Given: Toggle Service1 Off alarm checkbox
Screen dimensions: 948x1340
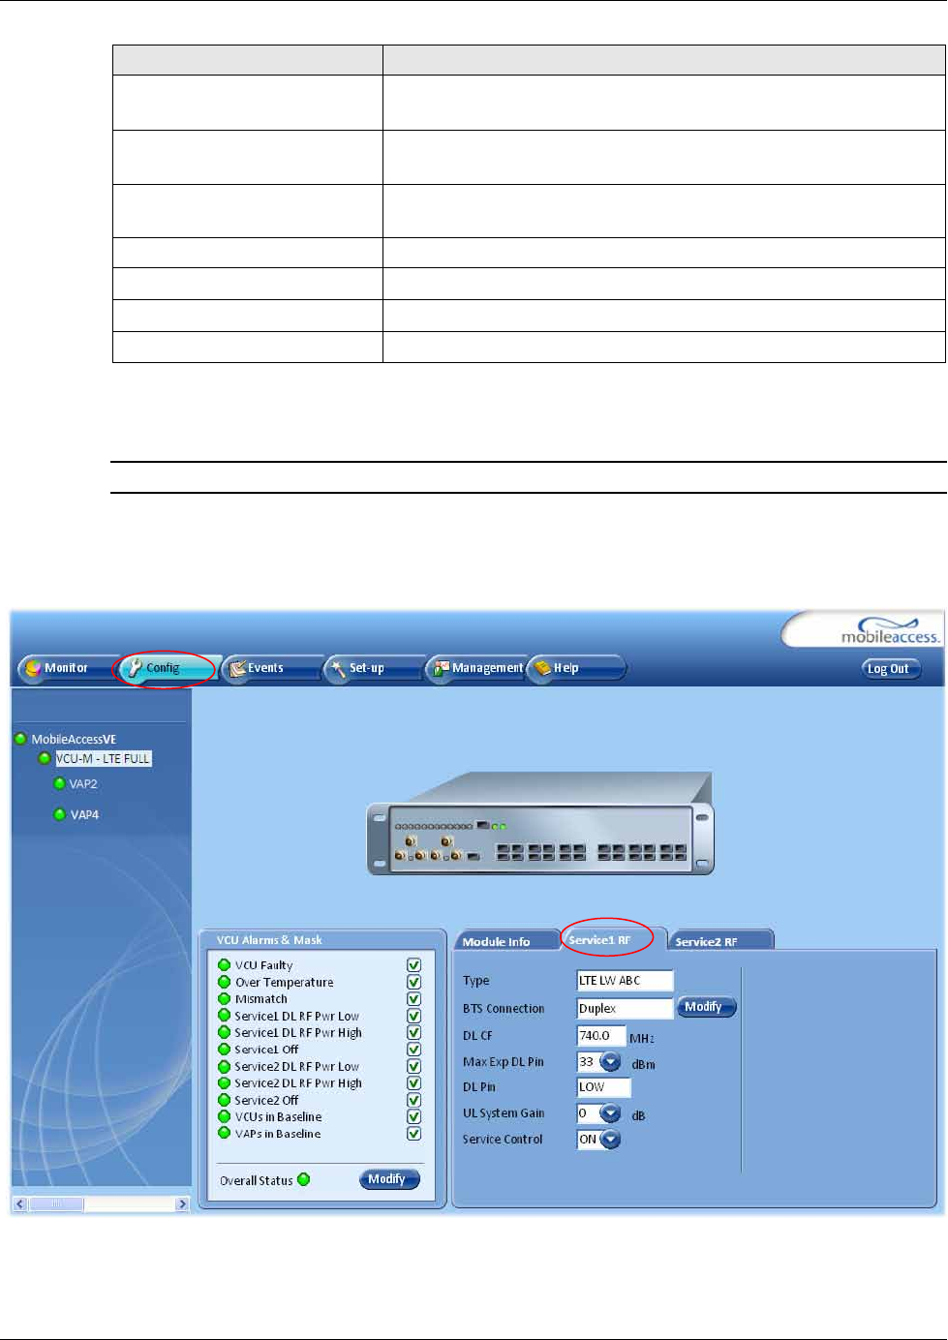Looking at the screenshot, I should pos(413,1050).
